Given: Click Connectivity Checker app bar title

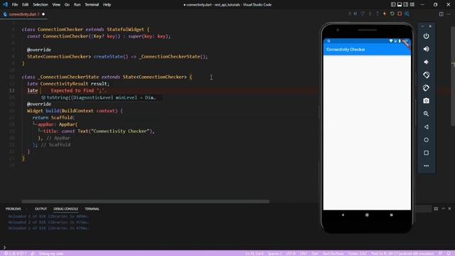Looking at the screenshot, I should pyautogui.click(x=346, y=50).
